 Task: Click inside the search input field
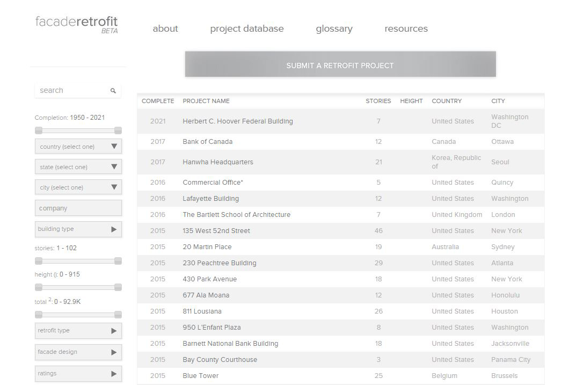click(70, 90)
